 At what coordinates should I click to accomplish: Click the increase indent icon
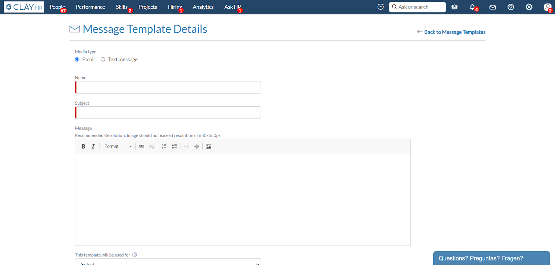click(197, 147)
